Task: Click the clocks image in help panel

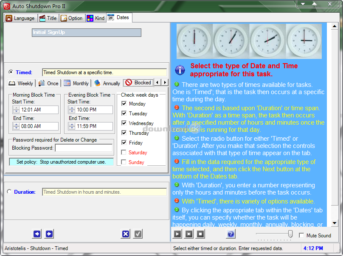Action: (249, 41)
